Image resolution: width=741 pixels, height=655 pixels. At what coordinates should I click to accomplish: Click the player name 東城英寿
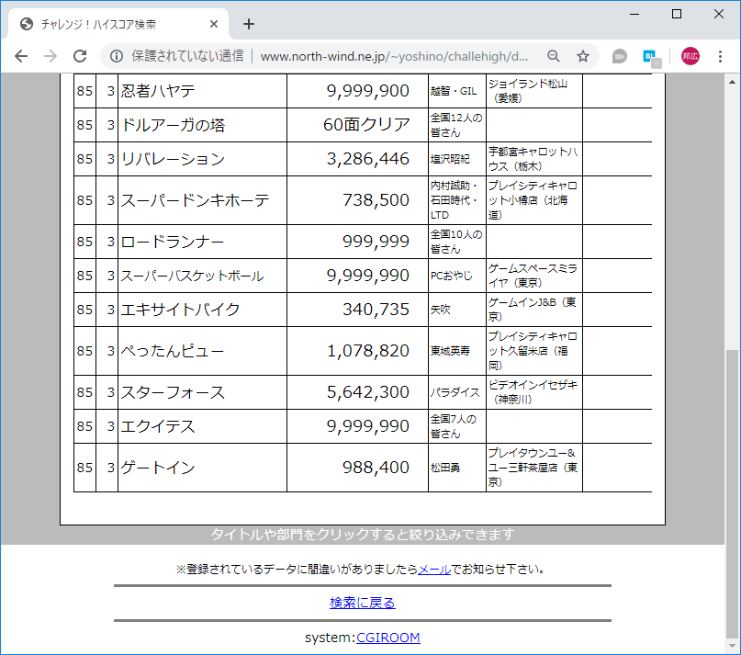[450, 351]
